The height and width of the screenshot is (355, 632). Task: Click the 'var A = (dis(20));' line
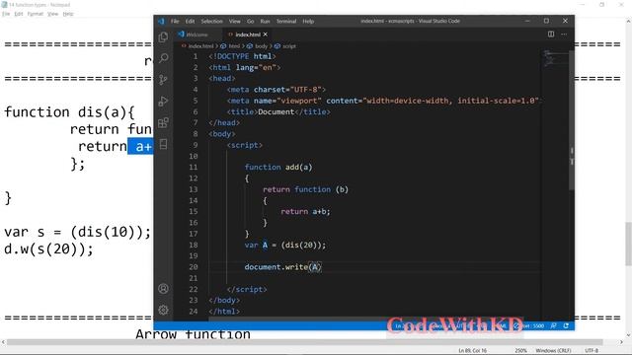point(285,245)
